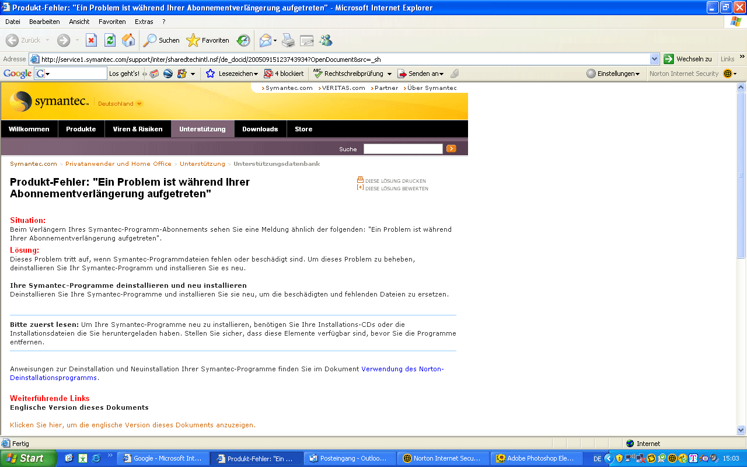The image size is (747, 467).
Task: Switch to Posteingang - Outlook taskbar button
Action: 350,458
